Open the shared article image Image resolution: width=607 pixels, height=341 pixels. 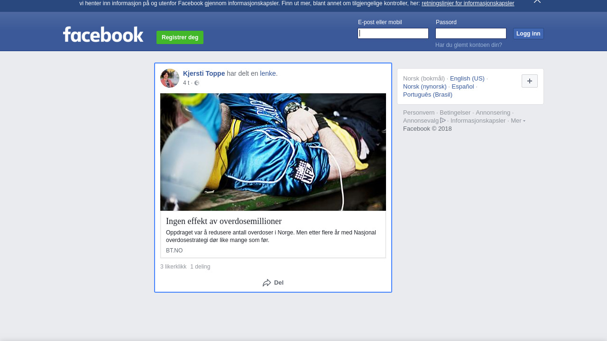click(x=273, y=152)
